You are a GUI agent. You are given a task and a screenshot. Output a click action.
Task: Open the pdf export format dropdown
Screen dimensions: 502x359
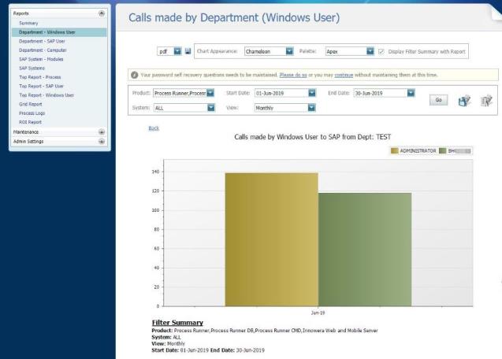(177, 51)
